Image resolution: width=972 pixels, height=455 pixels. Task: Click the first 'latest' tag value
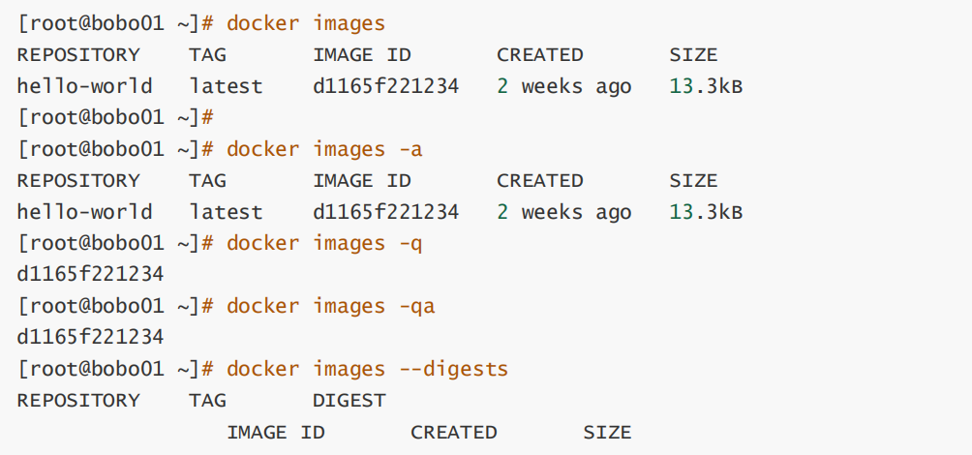click(x=226, y=86)
